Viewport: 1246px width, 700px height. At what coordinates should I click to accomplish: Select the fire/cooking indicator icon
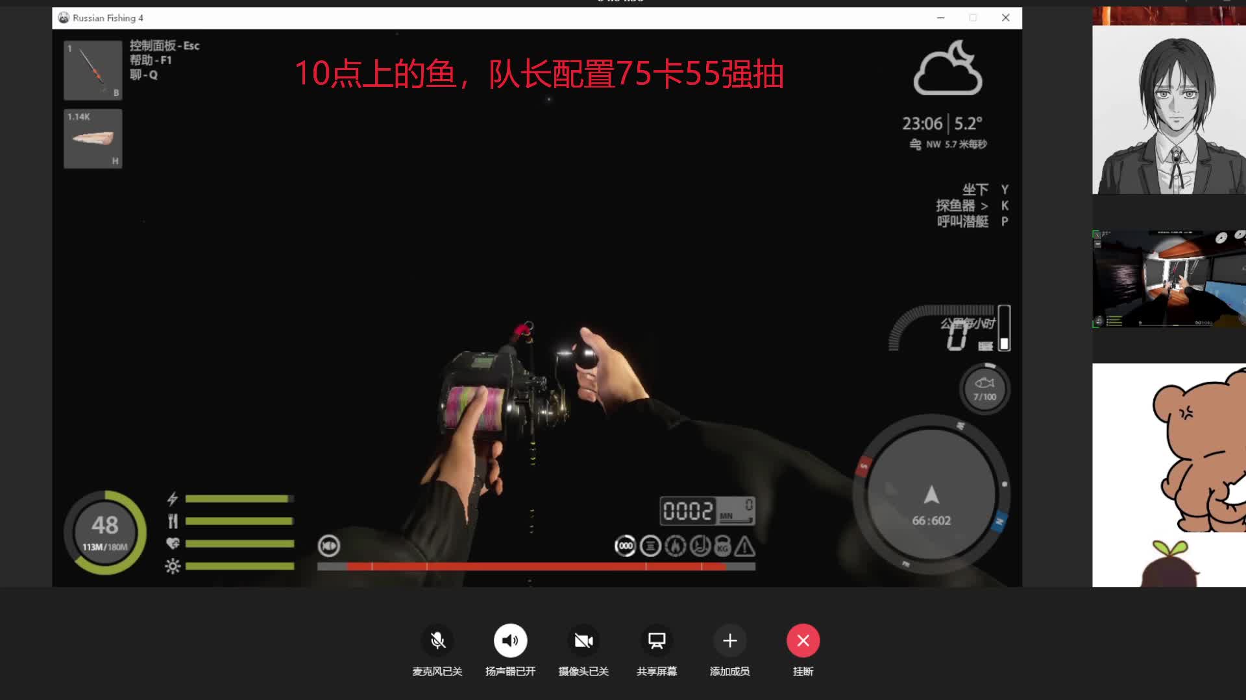point(676,546)
